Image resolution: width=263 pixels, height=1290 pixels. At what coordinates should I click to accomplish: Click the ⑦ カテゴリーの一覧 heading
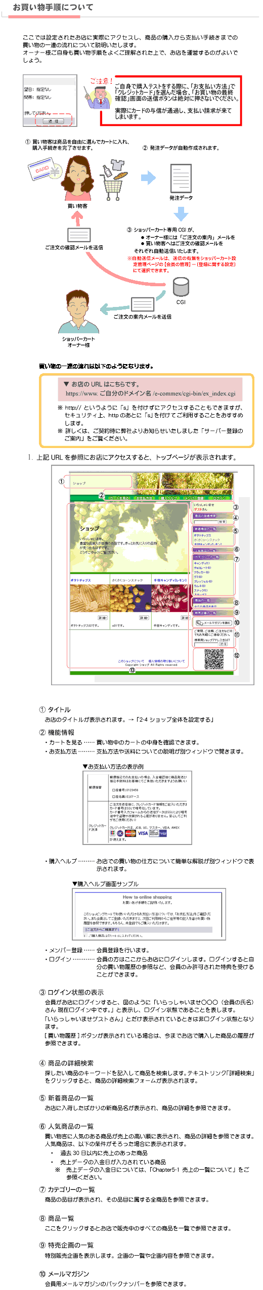67,1189
